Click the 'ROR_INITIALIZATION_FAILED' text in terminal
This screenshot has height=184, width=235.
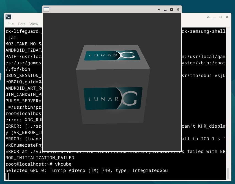coord(40,158)
